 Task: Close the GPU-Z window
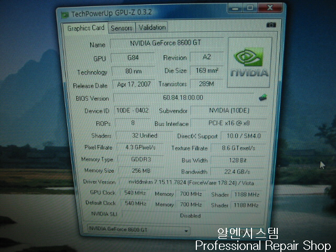click(x=269, y=8)
